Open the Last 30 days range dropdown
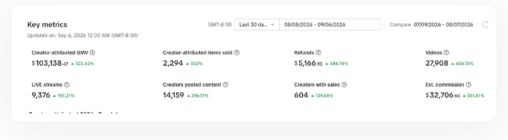This screenshot has width=508, height=140. [257, 25]
